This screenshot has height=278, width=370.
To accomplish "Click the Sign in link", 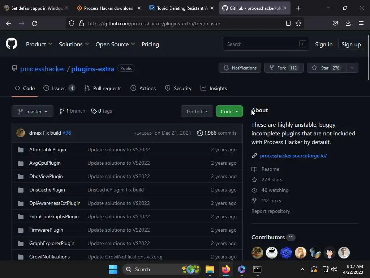I will [324, 44].
